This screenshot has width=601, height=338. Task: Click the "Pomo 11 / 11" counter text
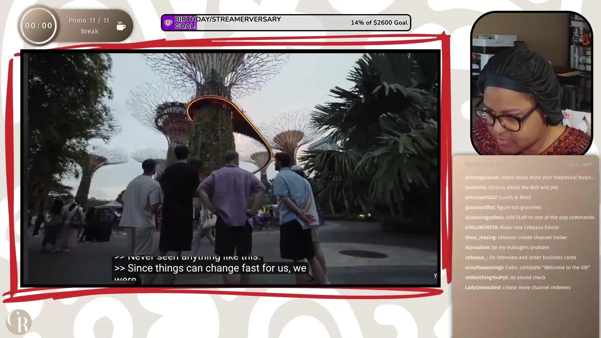pyautogui.click(x=89, y=21)
